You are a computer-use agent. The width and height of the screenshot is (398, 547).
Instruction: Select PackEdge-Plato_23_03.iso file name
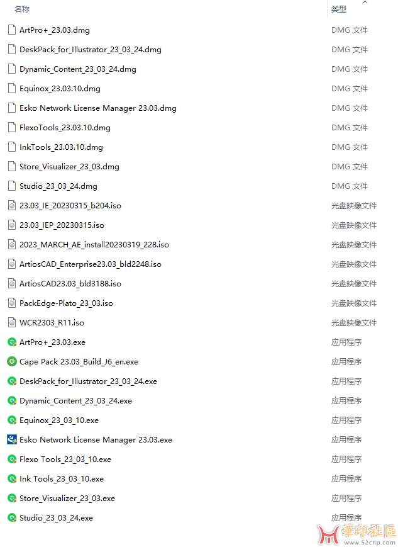coord(66,303)
